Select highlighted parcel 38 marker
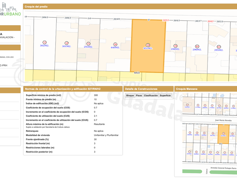237x178 pixels. (148, 45)
